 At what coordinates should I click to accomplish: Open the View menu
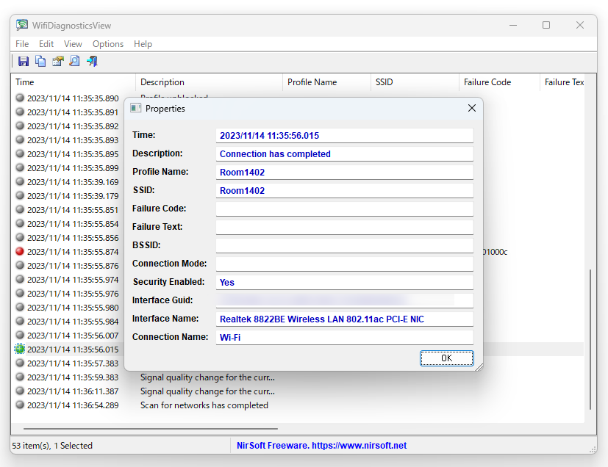point(73,44)
